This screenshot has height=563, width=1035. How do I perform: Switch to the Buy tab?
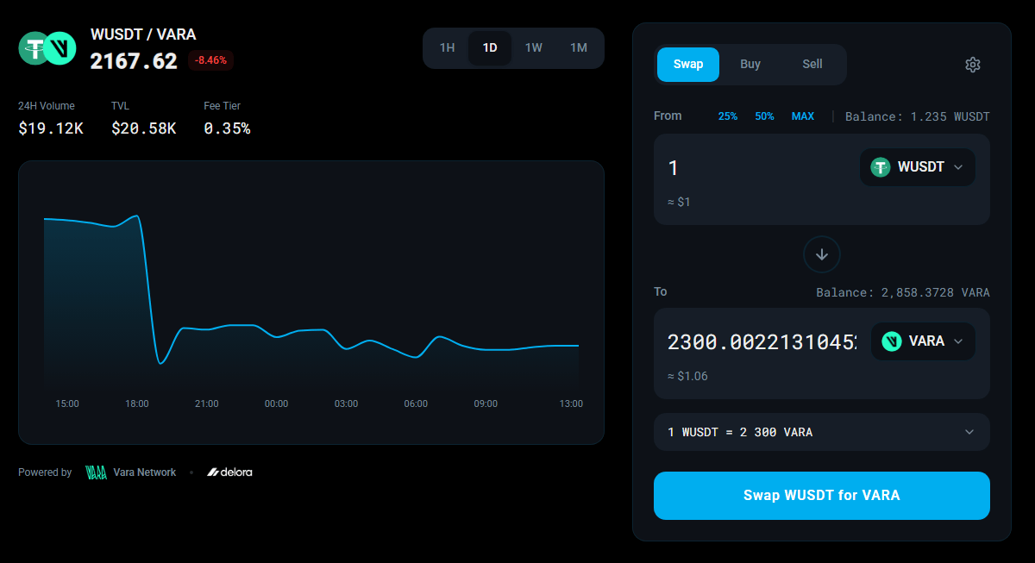pyautogui.click(x=750, y=65)
